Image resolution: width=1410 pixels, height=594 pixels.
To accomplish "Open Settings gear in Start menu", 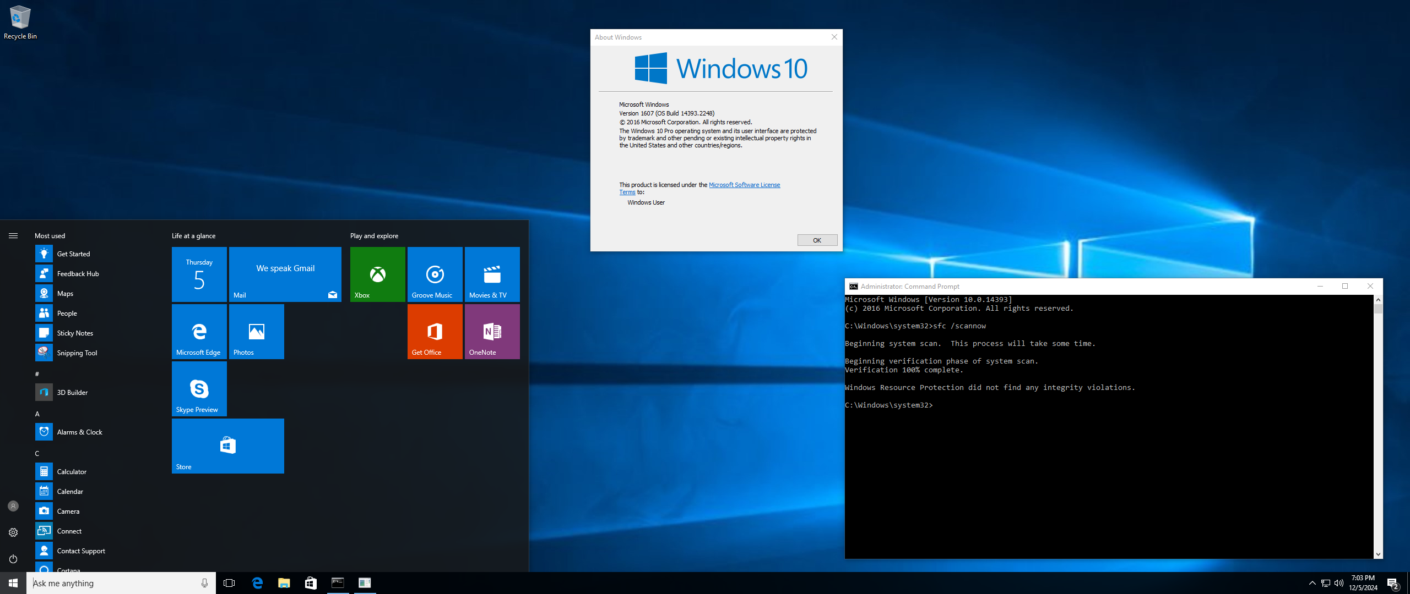I will (13, 532).
